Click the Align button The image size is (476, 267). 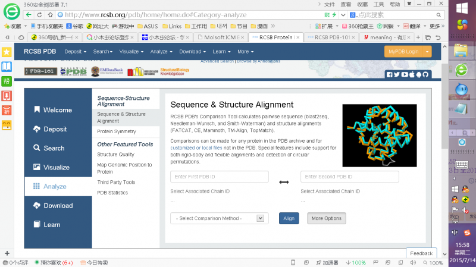pos(289,218)
